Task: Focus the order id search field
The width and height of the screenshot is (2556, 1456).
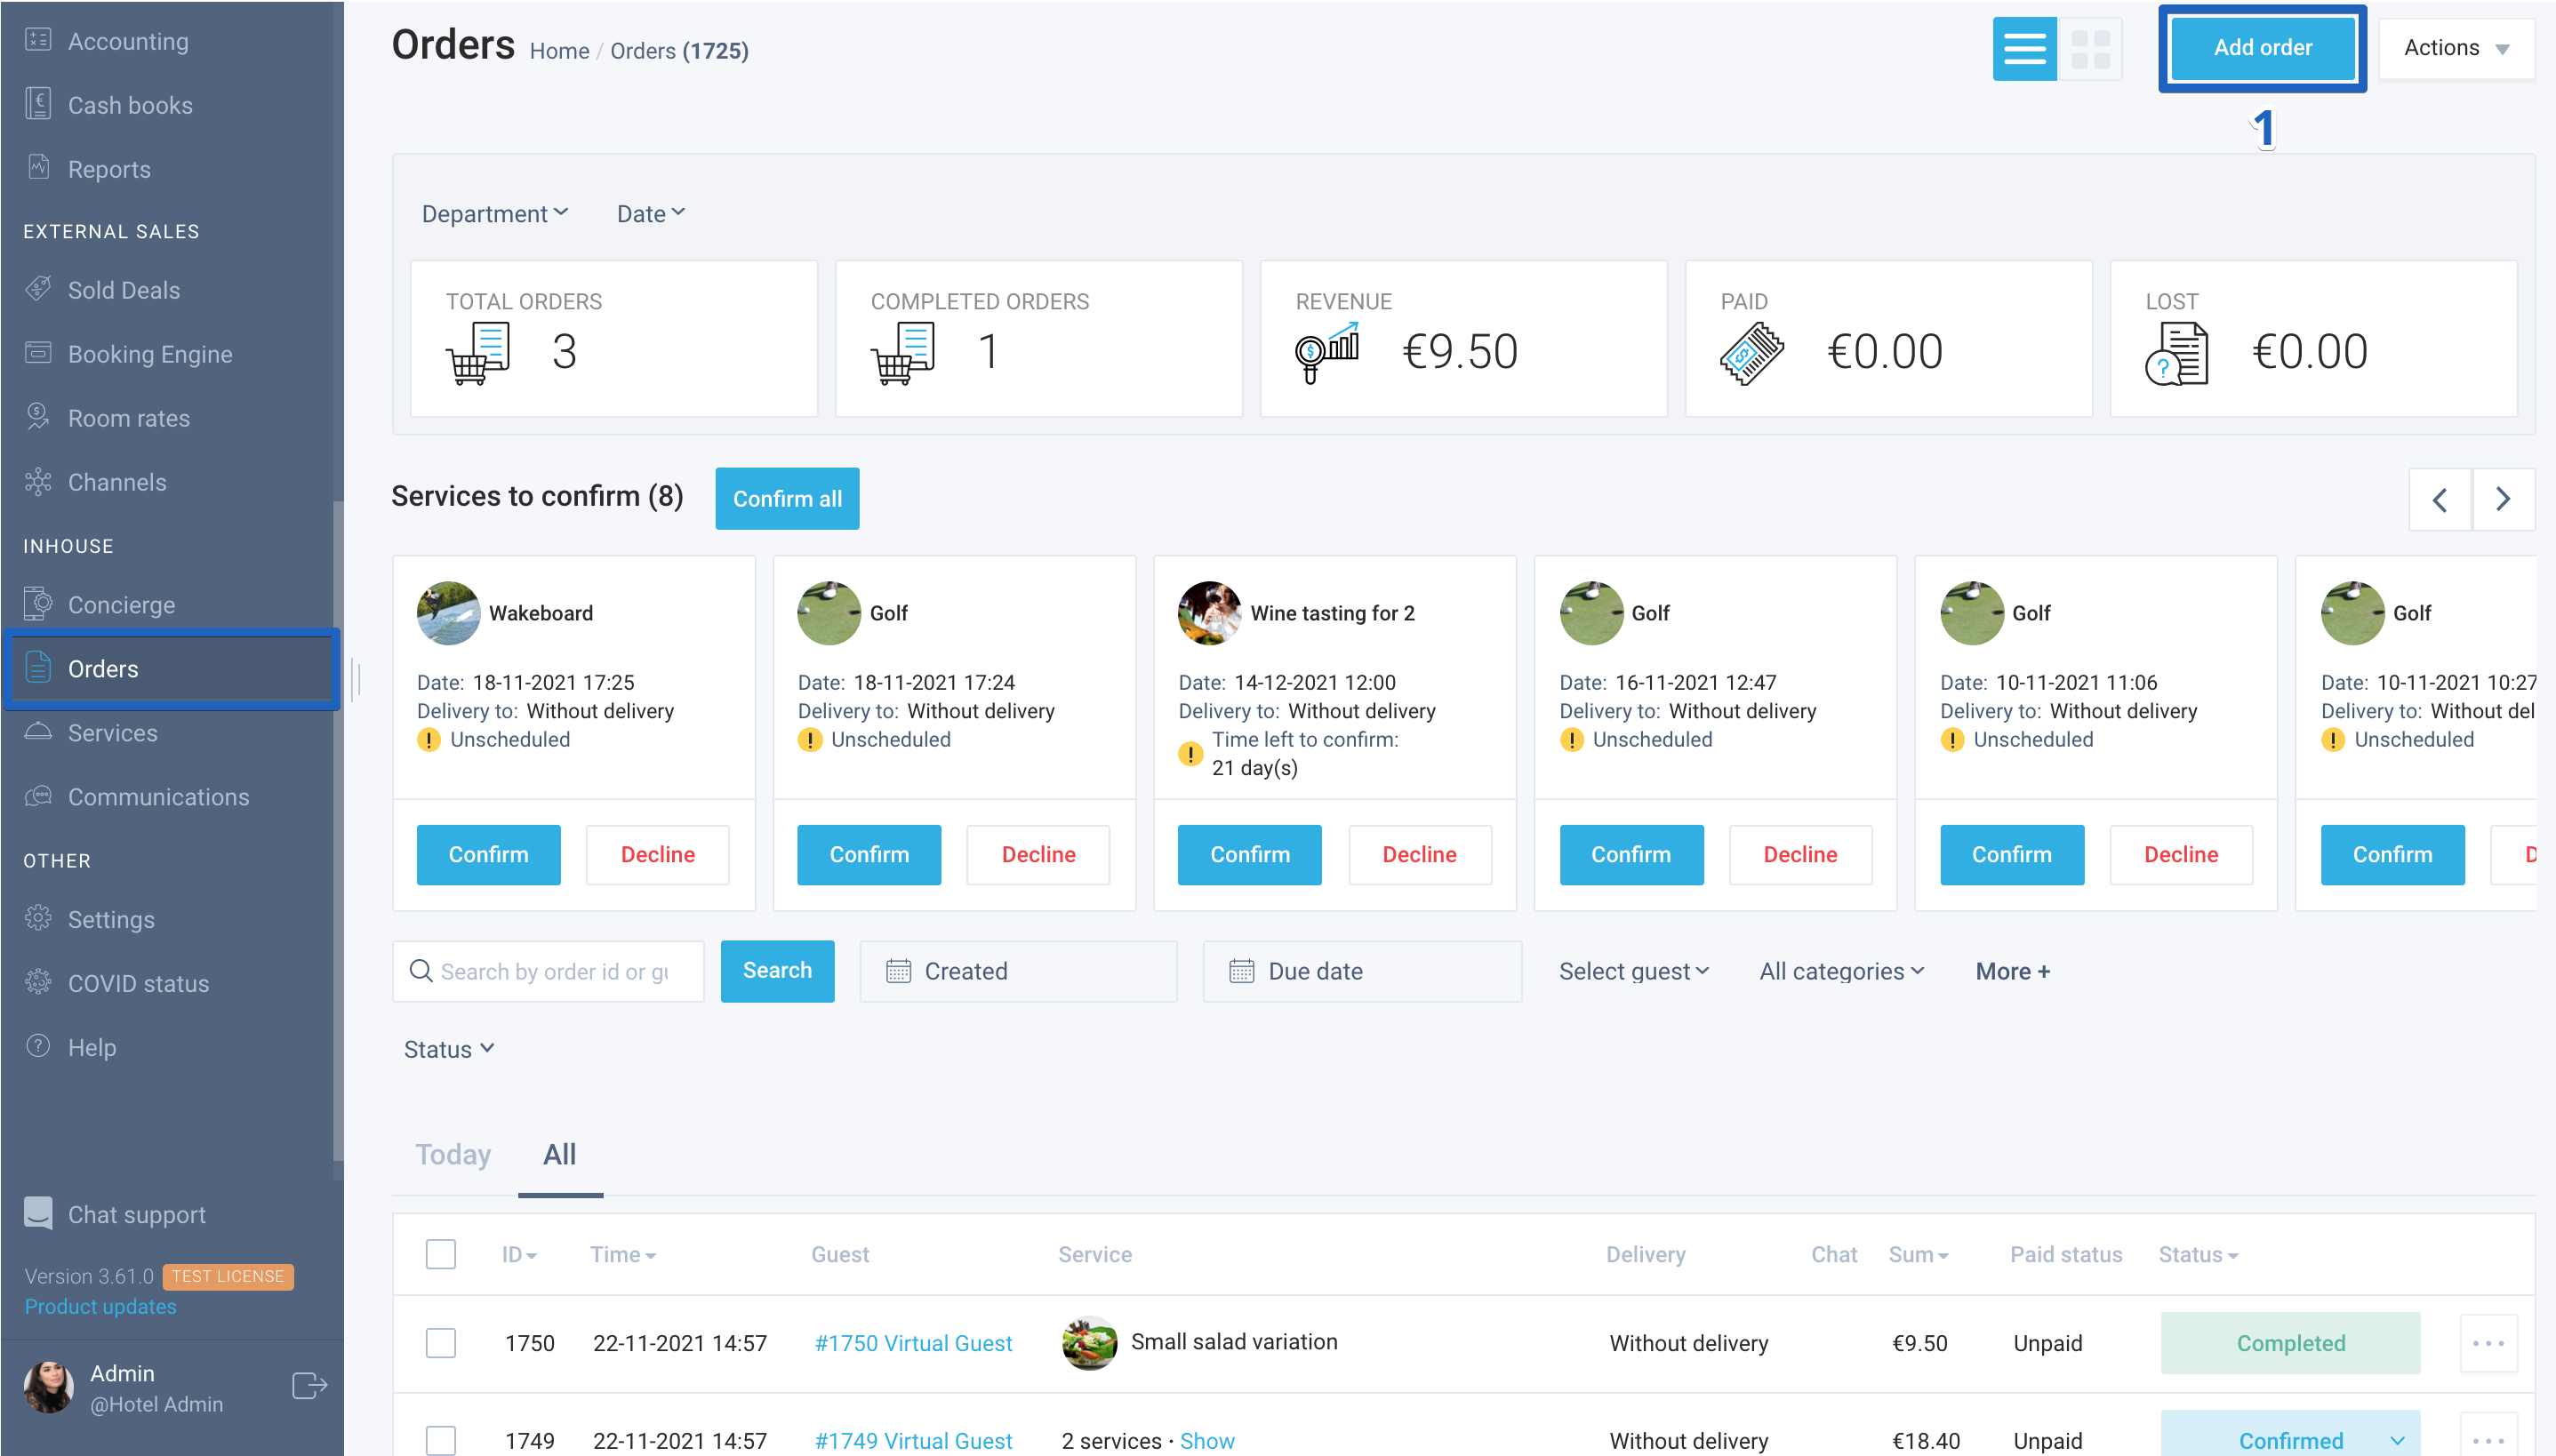Action: (x=548, y=971)
